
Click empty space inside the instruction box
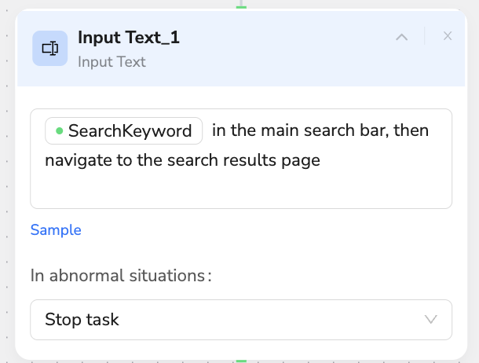click(241, 189)
